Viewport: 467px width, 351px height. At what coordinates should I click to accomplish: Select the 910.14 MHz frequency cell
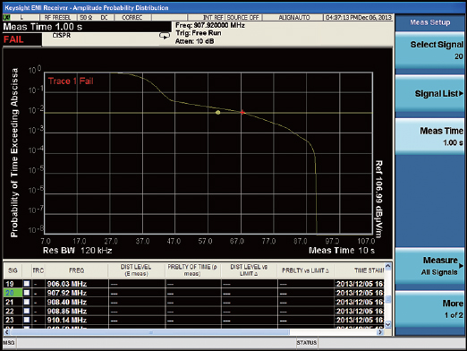tap(76, 320)
